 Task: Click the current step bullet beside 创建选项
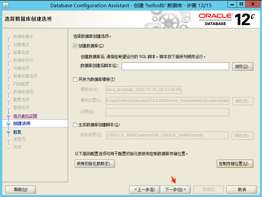(x=8, y=124)
